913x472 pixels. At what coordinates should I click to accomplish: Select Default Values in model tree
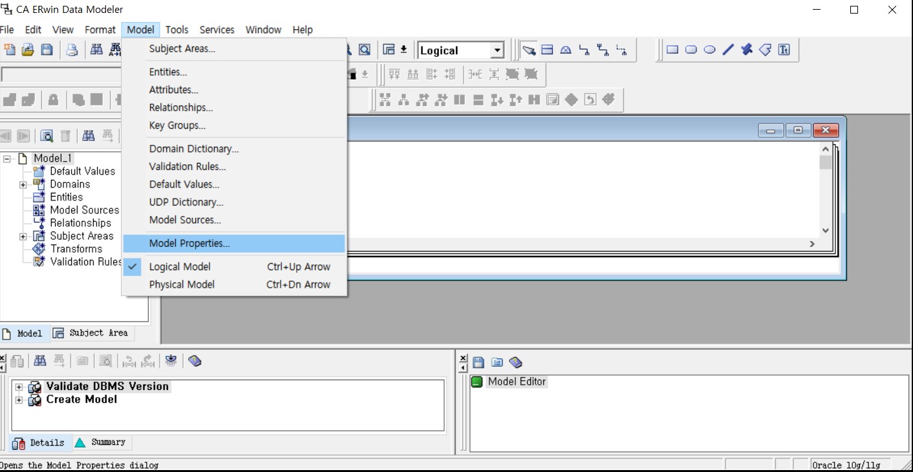pyautogui.click(x=82, y=171)
